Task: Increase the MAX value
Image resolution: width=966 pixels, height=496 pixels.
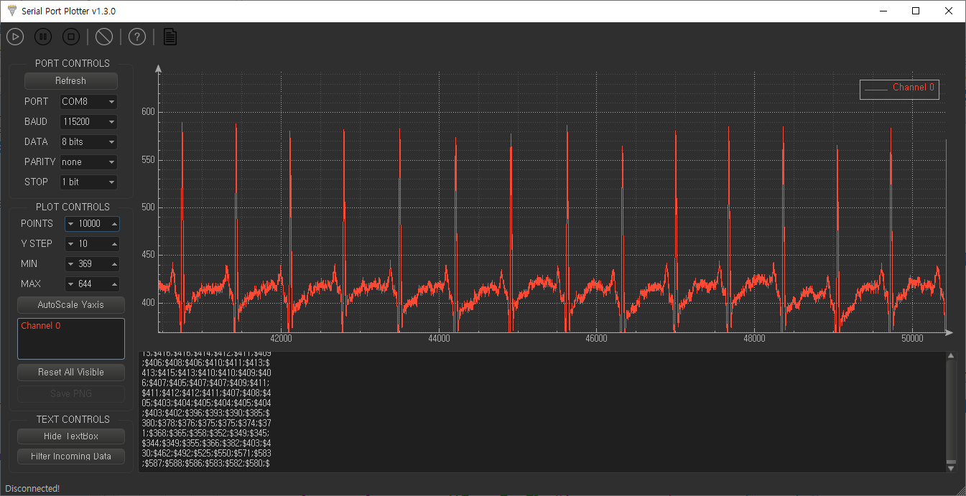Action: coord(114,284)
